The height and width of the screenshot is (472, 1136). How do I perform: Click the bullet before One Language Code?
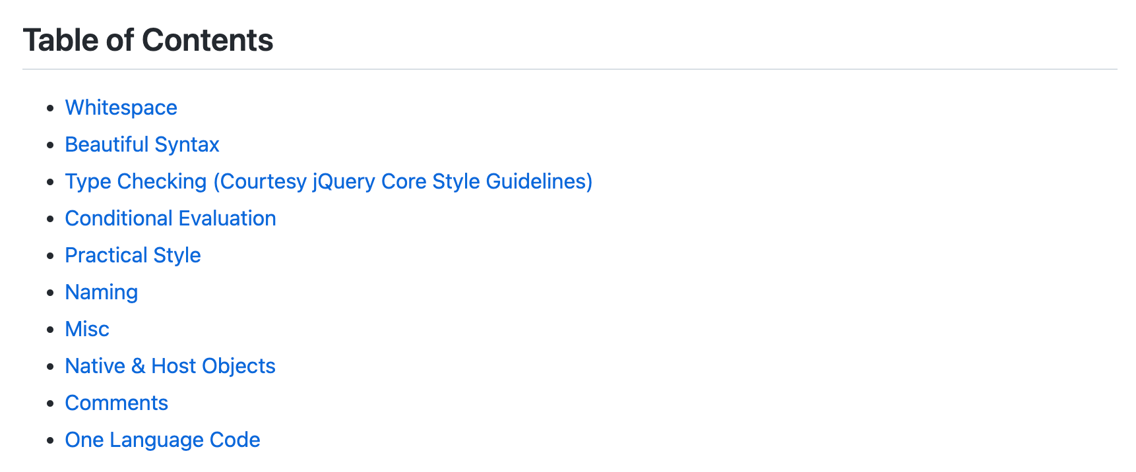[50, 440]
